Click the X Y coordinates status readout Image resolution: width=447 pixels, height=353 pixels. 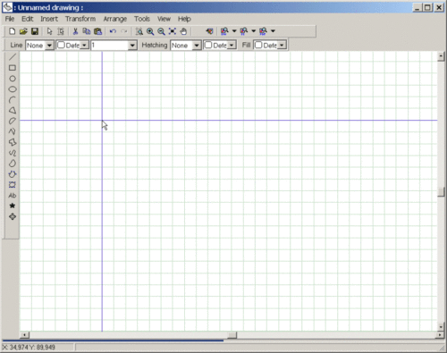29,347
